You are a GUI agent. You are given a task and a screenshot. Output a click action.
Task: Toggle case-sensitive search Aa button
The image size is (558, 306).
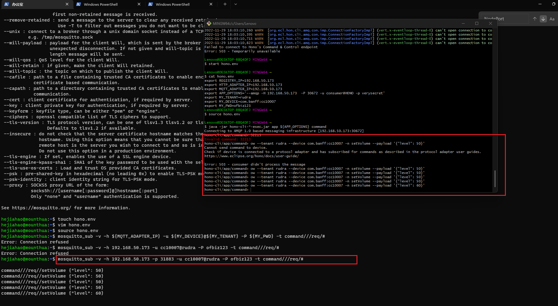[552, 19]
